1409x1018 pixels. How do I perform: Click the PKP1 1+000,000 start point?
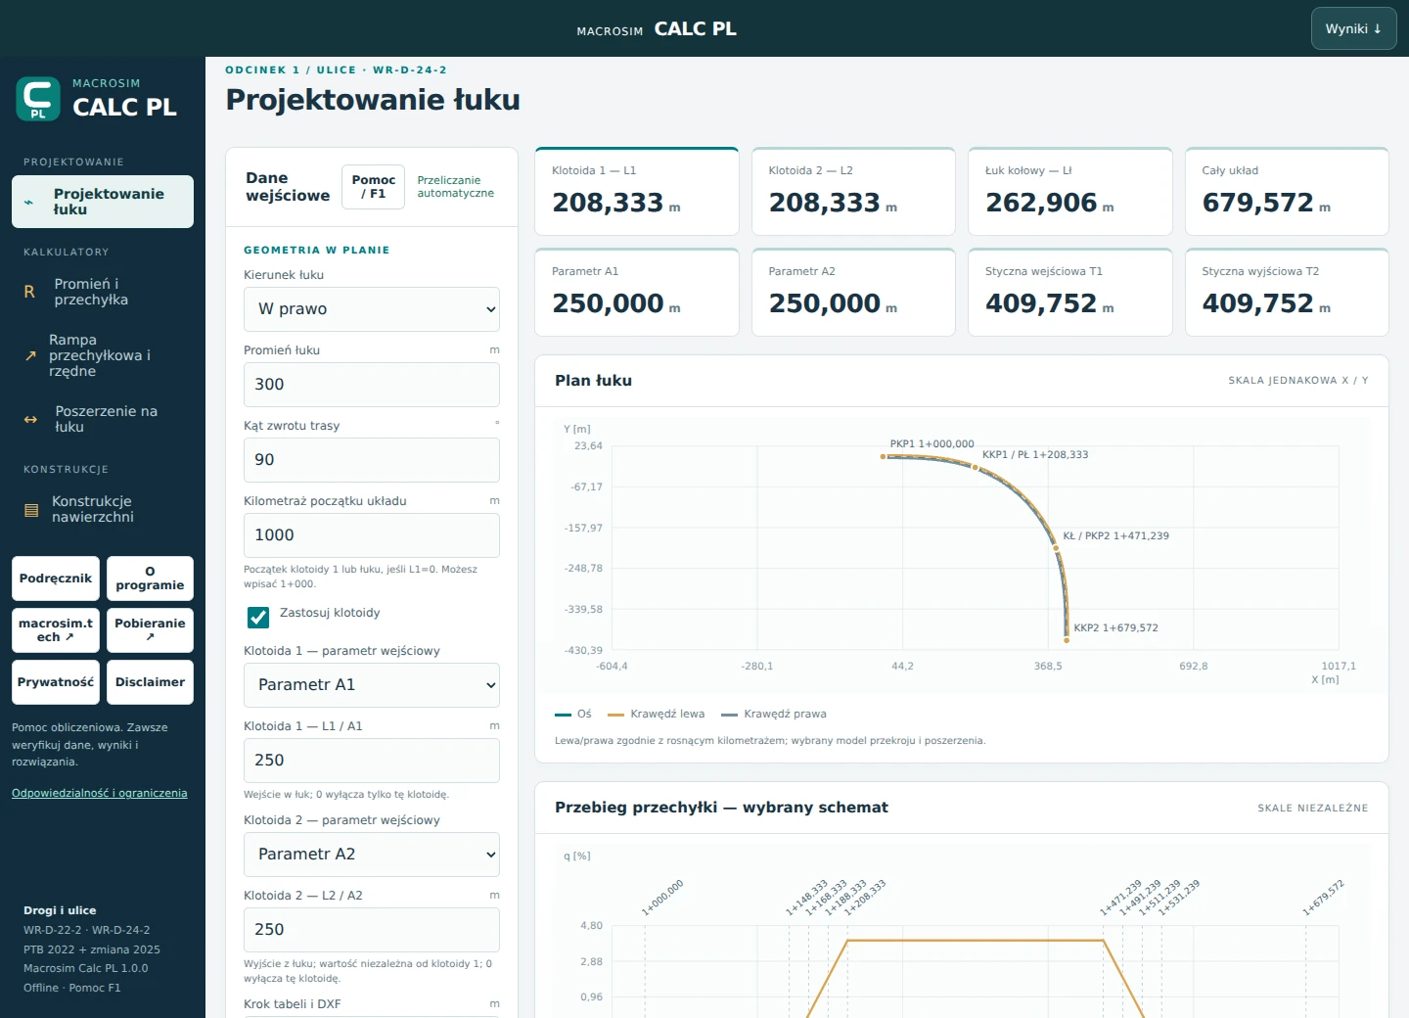pos(883,456)
